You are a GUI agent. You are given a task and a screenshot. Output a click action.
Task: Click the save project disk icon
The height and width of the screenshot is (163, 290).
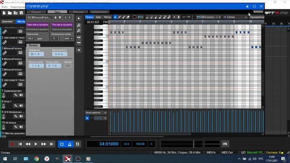[21, 13]
